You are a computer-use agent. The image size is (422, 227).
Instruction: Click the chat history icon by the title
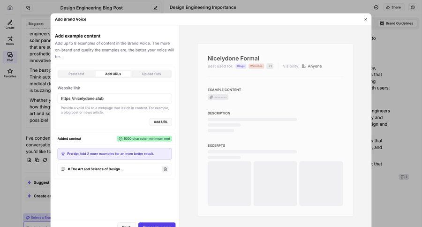(x=28, y=8)
